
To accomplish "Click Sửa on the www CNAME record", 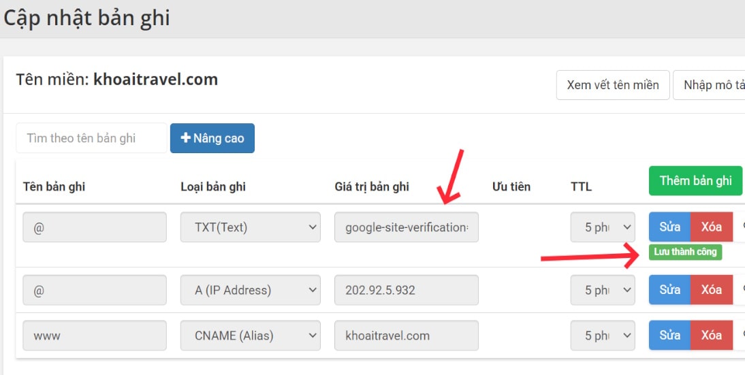I will [669, 336].
